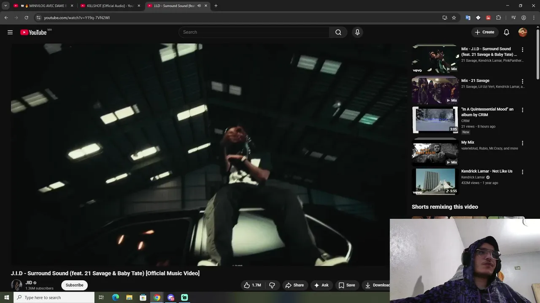The height and width of the screenshot is (303, 540).
Task: Open File Explorer from taskbar
Action: (129, 298)
